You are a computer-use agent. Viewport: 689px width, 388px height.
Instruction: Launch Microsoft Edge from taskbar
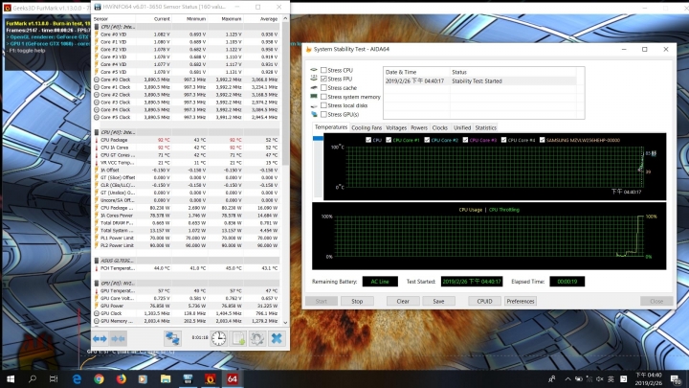tap(77, 378)
